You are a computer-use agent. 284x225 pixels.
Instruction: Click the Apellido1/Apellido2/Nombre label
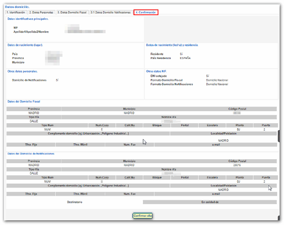(31, 32)
